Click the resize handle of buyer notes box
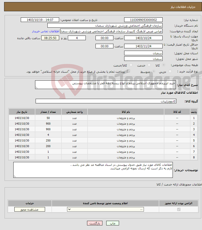The width and height of the screenshot is (202, 230). (x=15, y=176)
